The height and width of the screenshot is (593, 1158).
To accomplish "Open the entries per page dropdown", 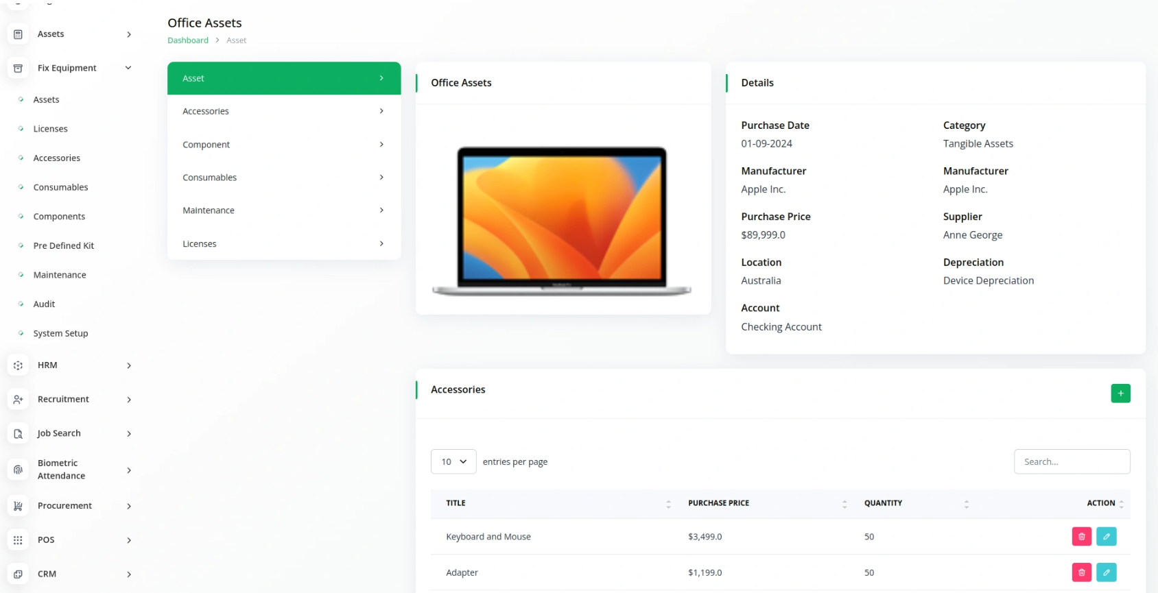I will 453,462.
